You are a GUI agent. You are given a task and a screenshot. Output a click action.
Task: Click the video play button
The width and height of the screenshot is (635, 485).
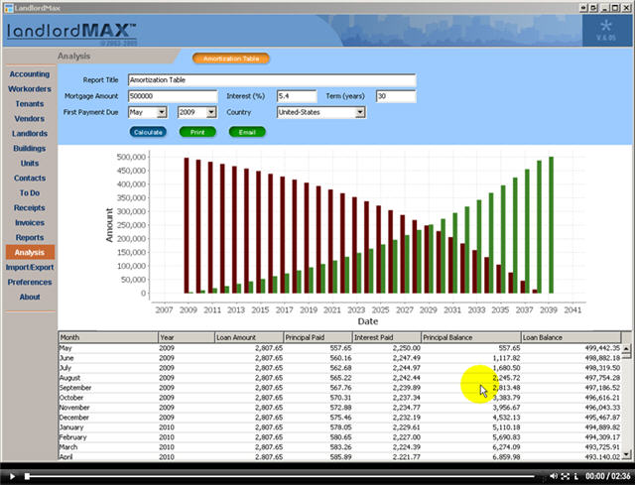pos(12,476)
